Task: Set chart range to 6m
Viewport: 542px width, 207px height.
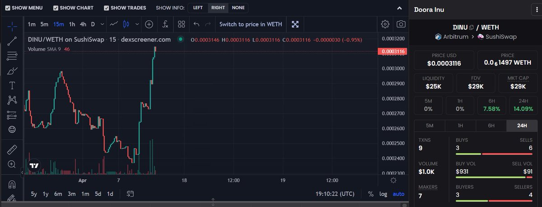Action: (x=58, y=194)
